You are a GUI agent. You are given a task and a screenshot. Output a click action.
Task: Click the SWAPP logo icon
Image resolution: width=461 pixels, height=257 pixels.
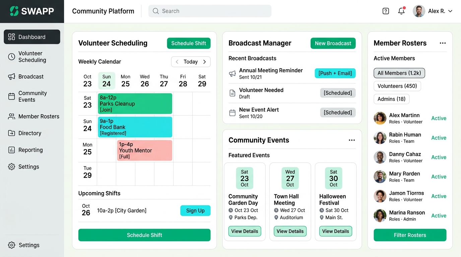pos(14,11)
